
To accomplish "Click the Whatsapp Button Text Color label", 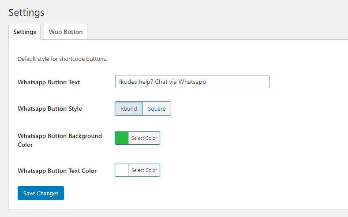I will click(x=57, y=171).
